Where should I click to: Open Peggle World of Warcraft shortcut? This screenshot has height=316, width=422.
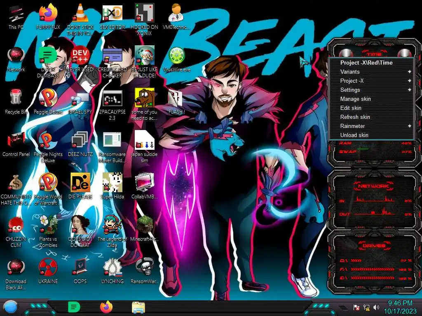pyautogui.click(x=48, y=183)
